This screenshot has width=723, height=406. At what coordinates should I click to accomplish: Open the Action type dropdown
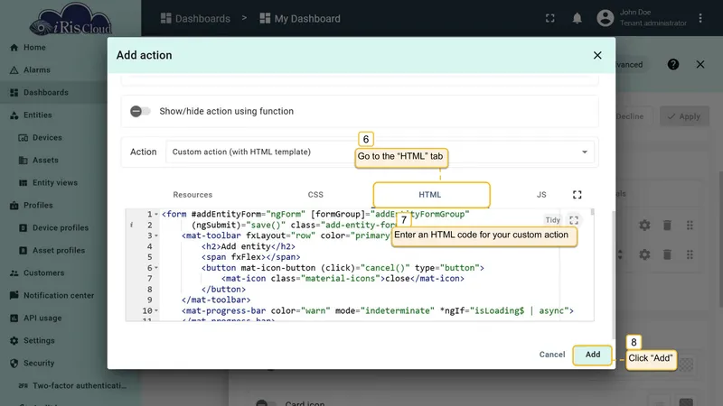pyautogui.click(x=380, y=152)
